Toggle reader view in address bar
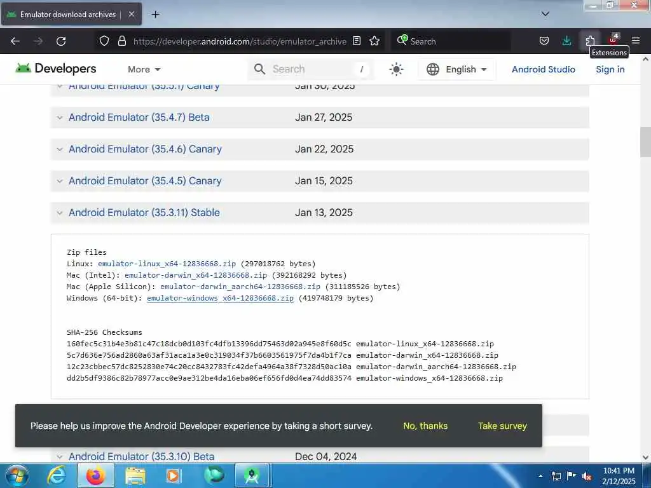The height and width of the screenshot is (488, 651). pyautogui.click(x=357, y=41)
